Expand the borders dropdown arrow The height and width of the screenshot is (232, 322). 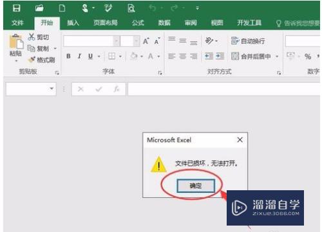click(120, 57)
